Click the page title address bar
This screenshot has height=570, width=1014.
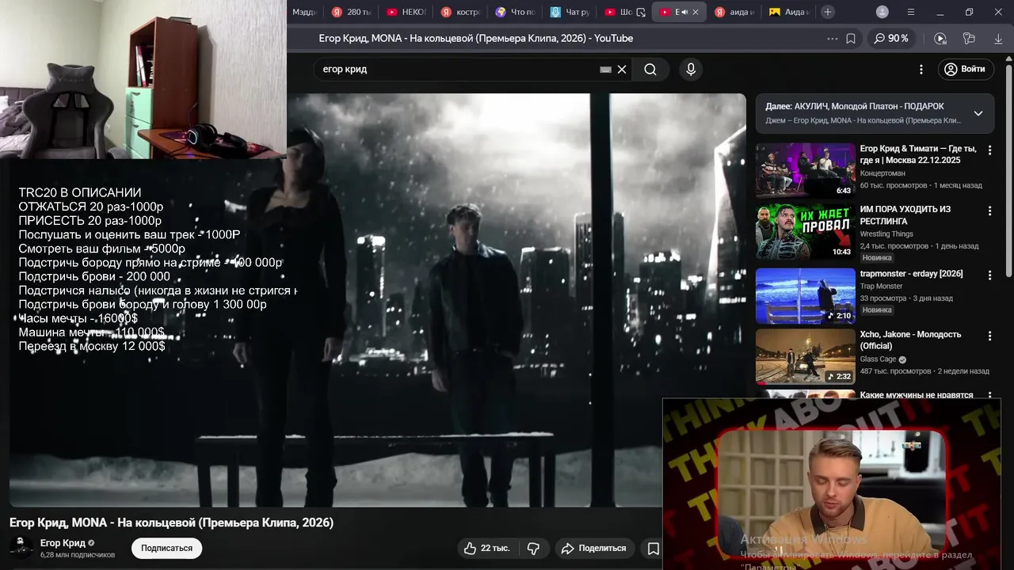475,38
